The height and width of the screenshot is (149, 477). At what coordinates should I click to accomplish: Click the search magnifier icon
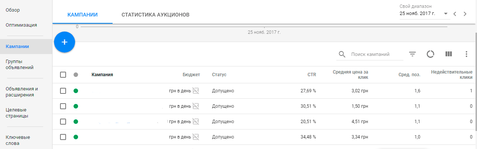click(x=342, y=54)
